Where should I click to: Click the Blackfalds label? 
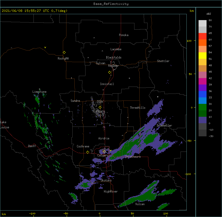pos(114,57)
